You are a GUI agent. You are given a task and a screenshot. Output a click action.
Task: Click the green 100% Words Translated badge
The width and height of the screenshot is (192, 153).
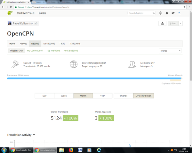[x=70, y=118]
